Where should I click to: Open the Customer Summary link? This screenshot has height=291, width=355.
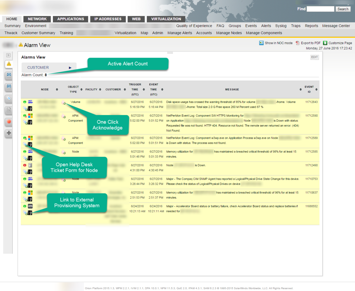pyautogui.click(x=38, y=33)
